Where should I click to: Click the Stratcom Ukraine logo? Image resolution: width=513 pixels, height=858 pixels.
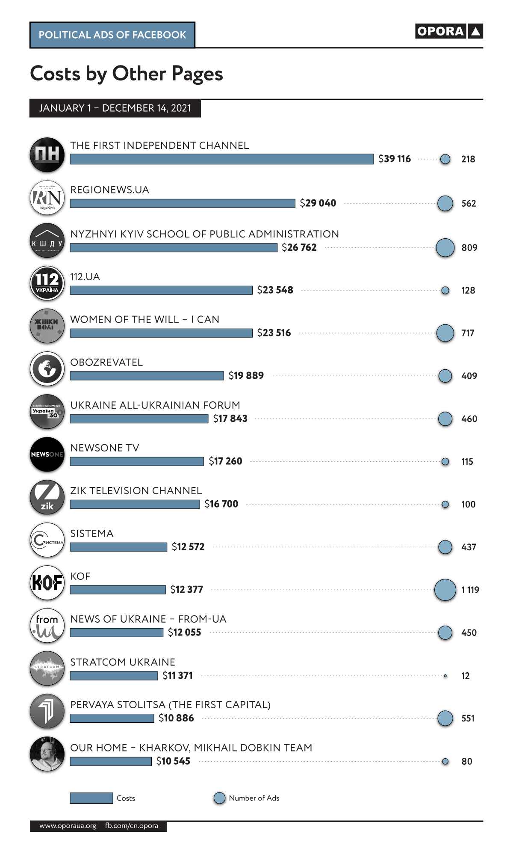(47, 668)
